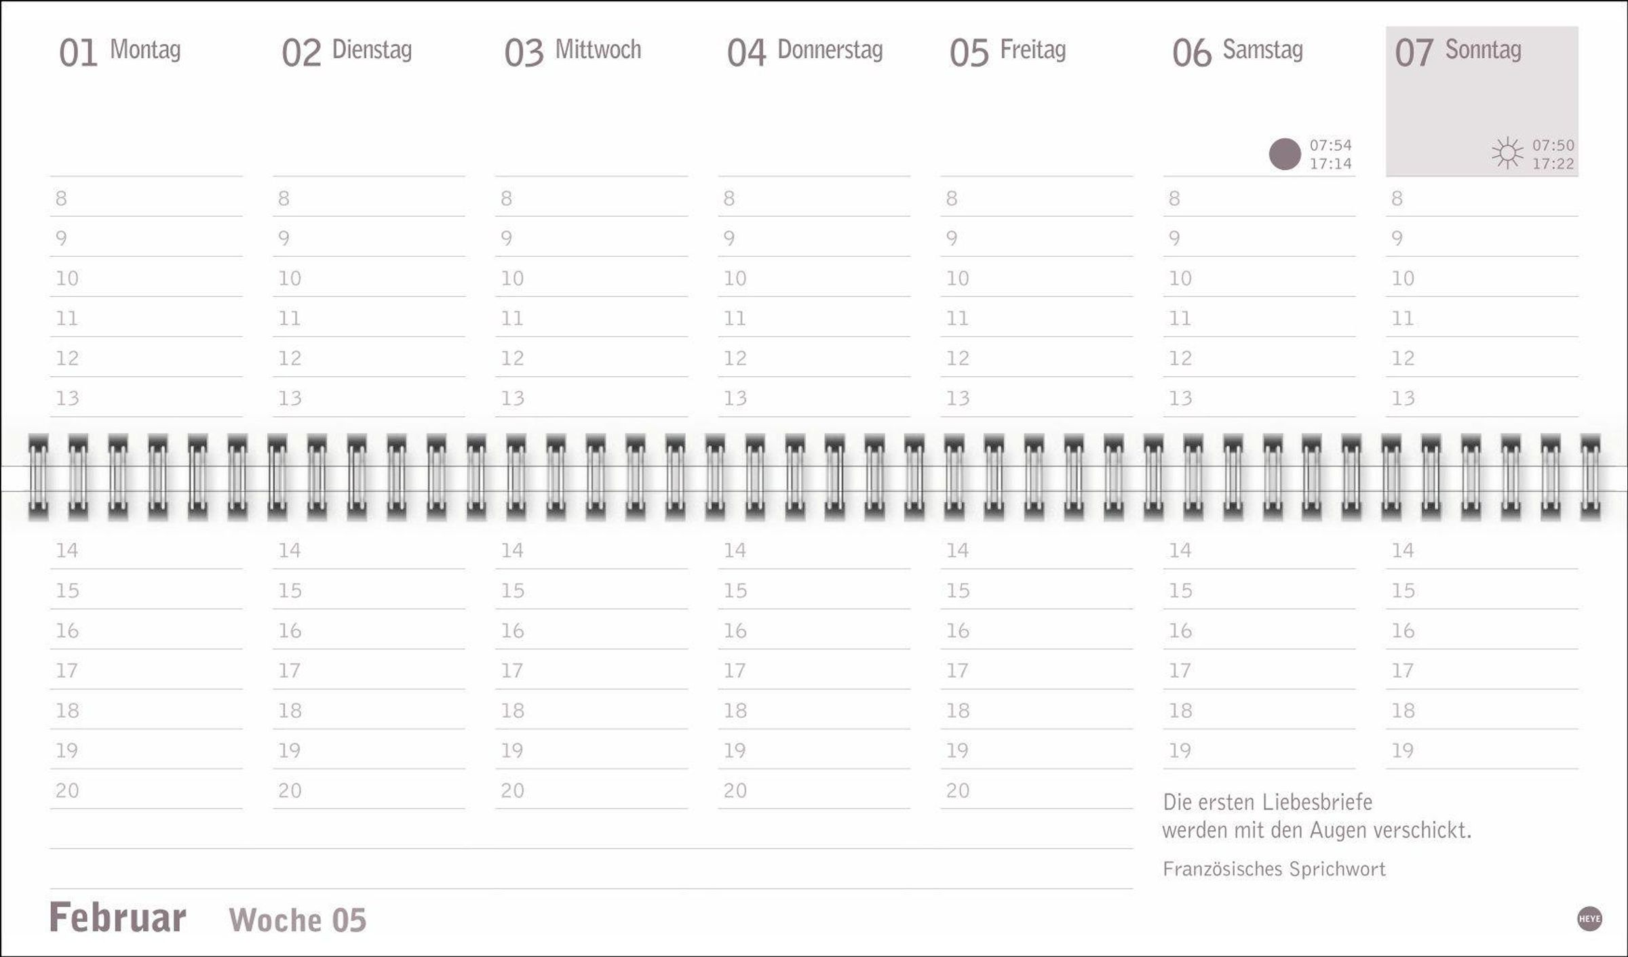This screenshot has height=957, width=1628.
Task: Click the round HEYE logo
Action: tap(1589, 918)
